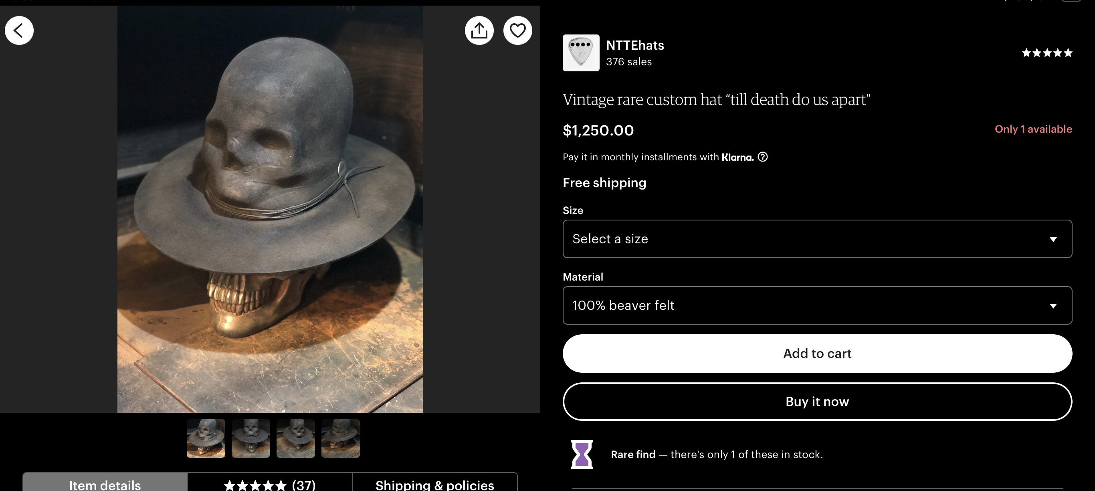View shop five-star rating
Viewport: 1095px width, 491px height.
pyautogui.click(x=1047, y=53)
